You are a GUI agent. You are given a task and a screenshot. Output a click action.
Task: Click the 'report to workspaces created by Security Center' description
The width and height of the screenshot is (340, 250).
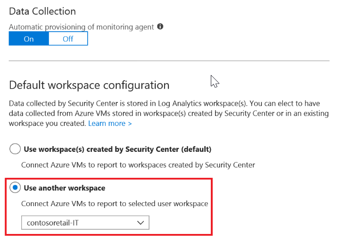tap(138, 165)
